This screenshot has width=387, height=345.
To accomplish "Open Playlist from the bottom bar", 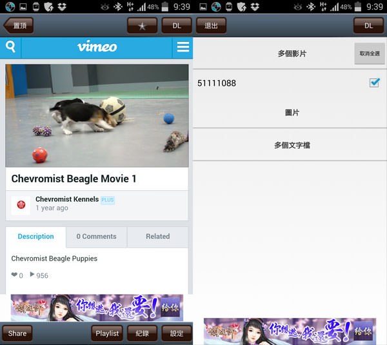I will tap(107, 333).
